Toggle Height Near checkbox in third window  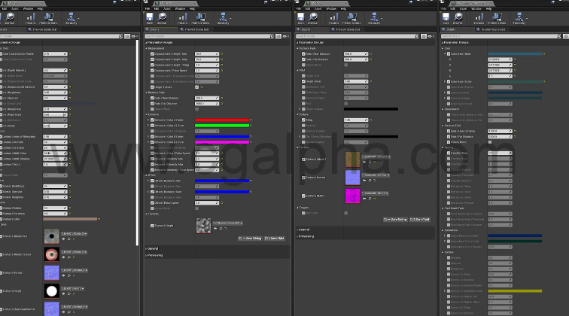pos(303,81)
